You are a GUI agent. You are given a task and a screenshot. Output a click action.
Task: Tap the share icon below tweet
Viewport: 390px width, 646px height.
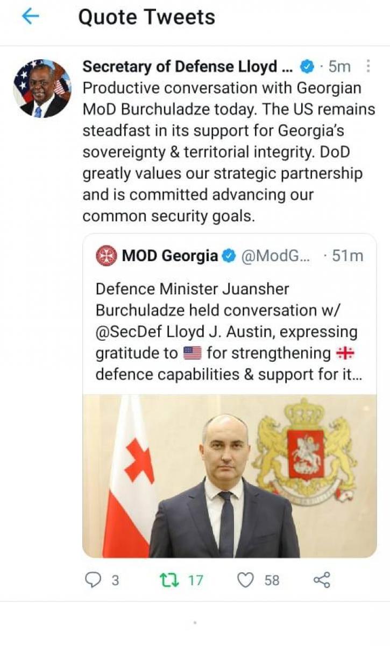point(322,580)
